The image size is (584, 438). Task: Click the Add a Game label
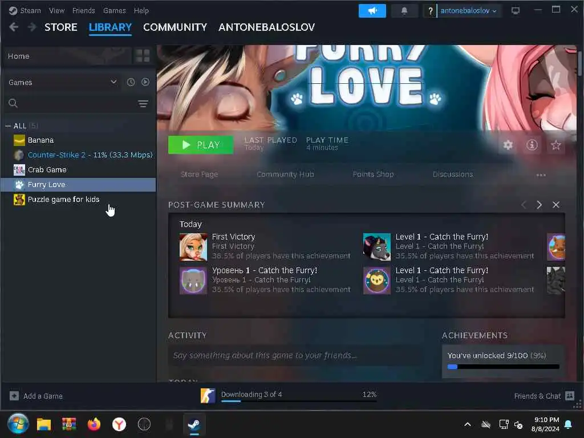pos(43,396)
